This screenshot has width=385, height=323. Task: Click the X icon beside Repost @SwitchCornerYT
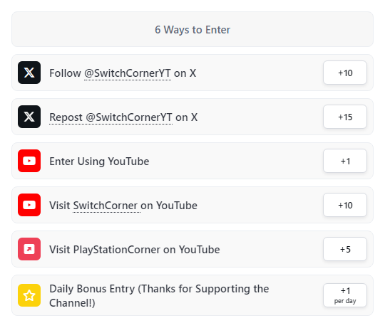(29, 117)
